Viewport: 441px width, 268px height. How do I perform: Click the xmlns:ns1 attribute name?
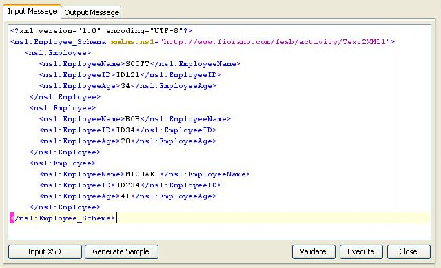133,42
